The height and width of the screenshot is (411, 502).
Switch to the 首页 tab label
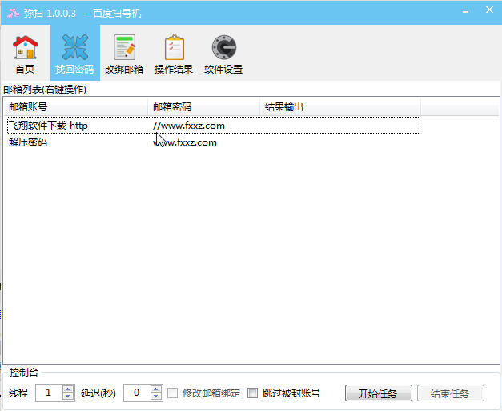click(x=25, y=69)
